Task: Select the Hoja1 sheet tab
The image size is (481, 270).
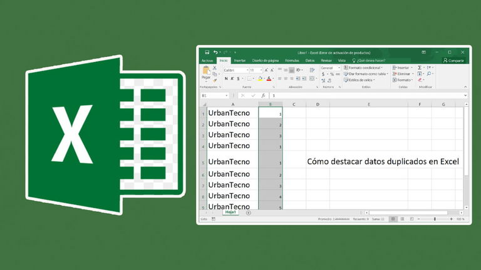Action: (x=230, y=212)
